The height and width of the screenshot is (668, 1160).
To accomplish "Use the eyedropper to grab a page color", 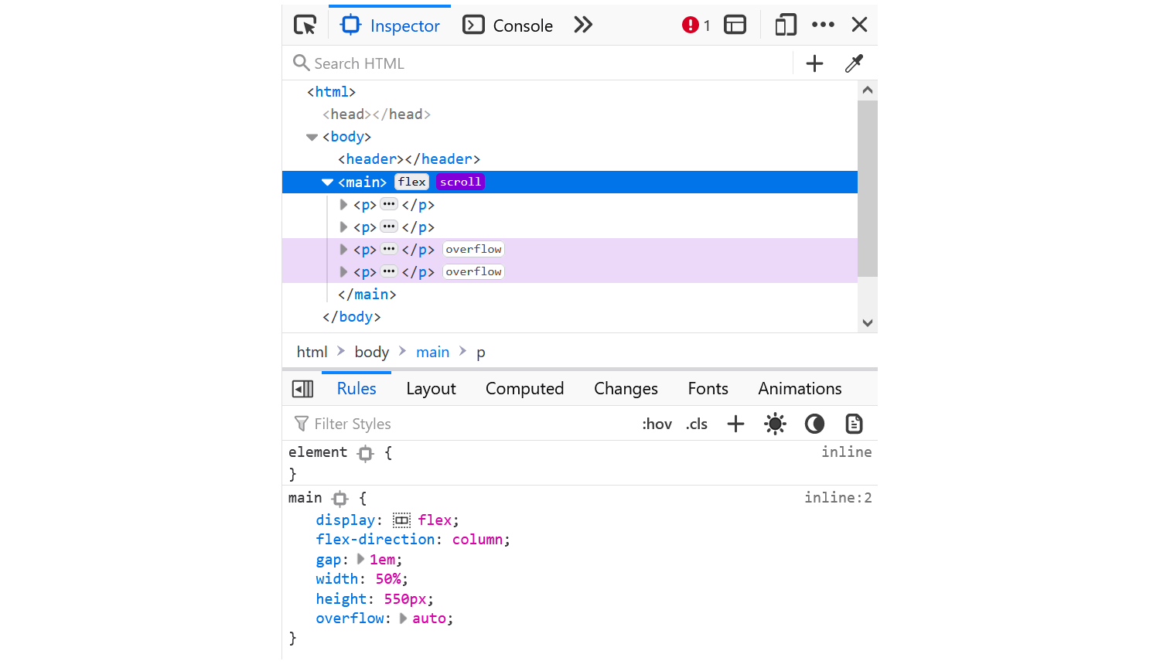I will click(x=854, y=63).
